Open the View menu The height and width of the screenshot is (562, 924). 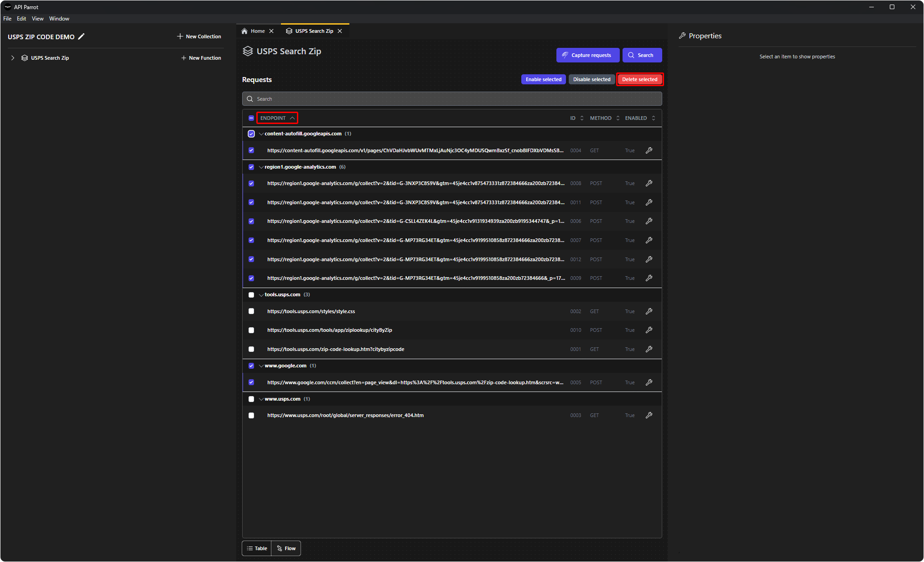[37, 19]
